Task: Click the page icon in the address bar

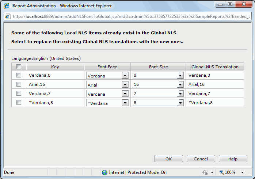Action: (8, 16)
